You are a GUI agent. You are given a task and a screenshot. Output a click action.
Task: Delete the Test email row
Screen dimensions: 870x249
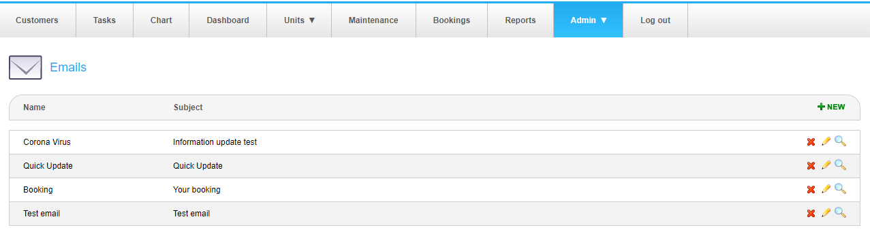coord(811,214)
